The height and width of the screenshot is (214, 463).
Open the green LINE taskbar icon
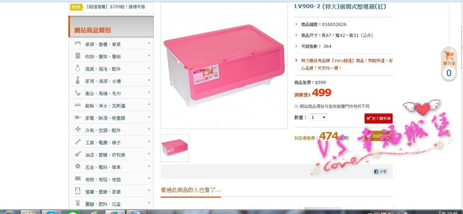(x=73, y=212)
